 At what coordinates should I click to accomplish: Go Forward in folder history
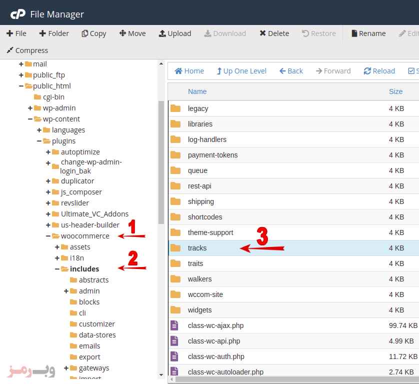333,71
